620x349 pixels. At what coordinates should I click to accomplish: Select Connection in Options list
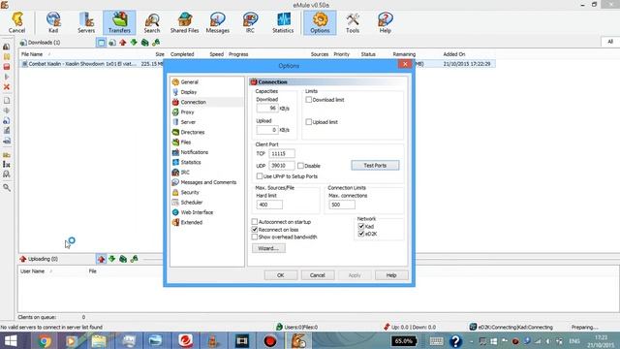tap(193, 102)
